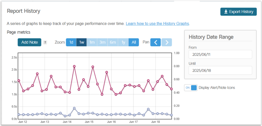Pan the graph left with the arrow
Image resolution: width=262 pixels, height=126 pixels.
(156, 42)
